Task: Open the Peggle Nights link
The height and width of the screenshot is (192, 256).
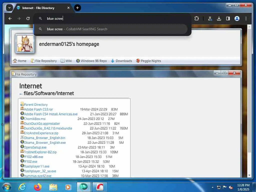Action: click(x=148, y=61)
